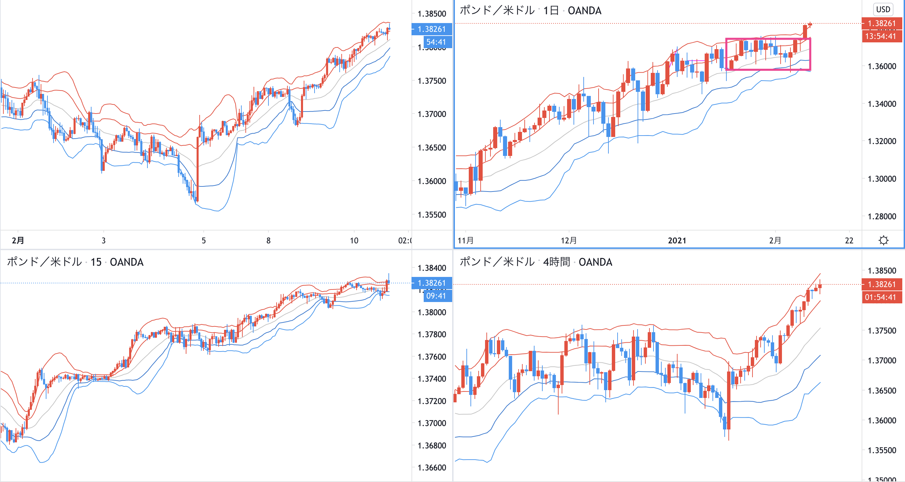Open chart settings gear icon
The width and height of the screenshot is (905, 482).
point(883,240)
